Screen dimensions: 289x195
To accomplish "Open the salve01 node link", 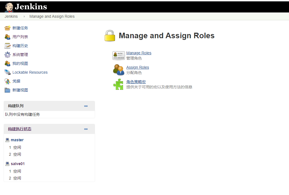I will (18, 164).
